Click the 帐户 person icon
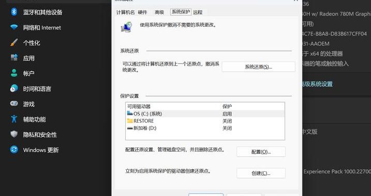The width and height of the screenshot is (371, 196). pyautogui.click(x=14, y=73)
